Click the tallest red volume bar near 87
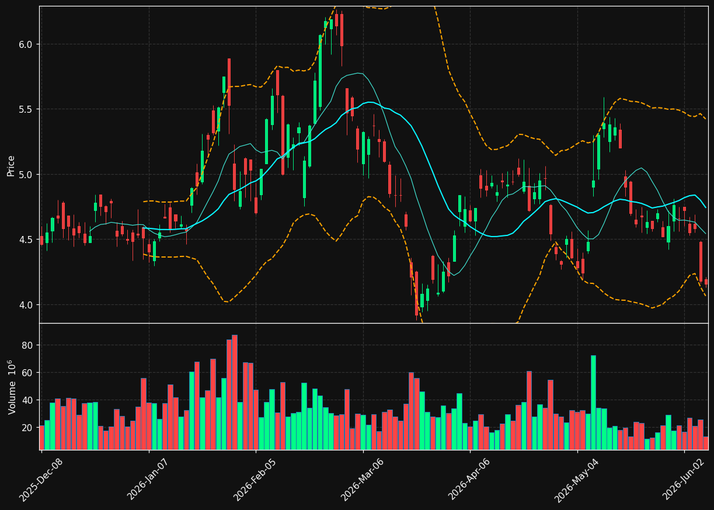 234,392
